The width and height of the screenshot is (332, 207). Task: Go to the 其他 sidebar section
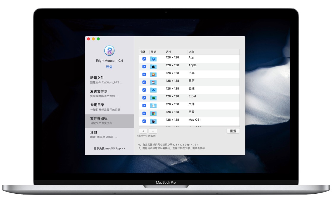109,135
